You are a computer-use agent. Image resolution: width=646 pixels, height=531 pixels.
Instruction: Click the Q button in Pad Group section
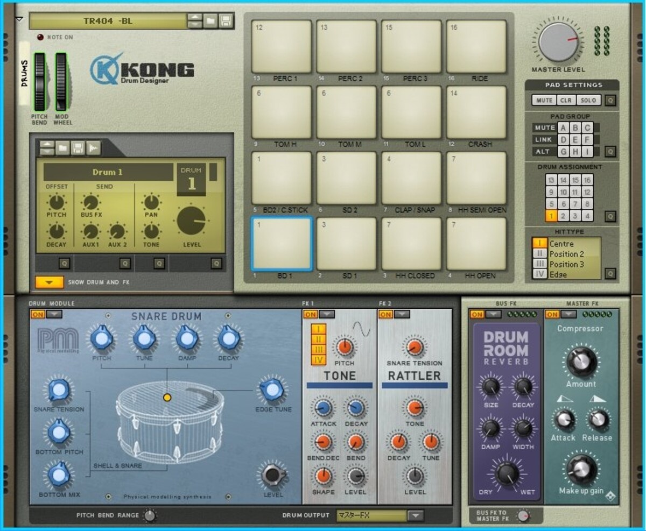click(x=610, y=152)
